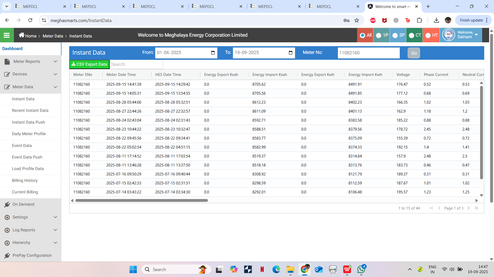Open Load Profile Data menu item
The image size is (494, 277).
28,169
